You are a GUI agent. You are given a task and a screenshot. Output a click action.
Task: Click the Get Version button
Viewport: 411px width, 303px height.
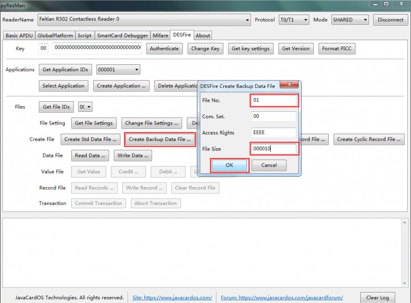[295, 49]
